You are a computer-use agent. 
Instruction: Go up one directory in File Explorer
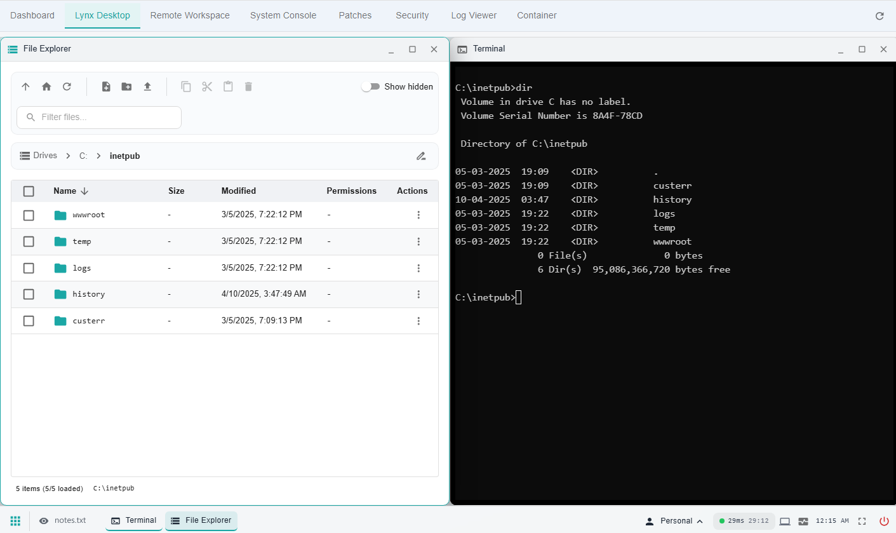point(25,86)
